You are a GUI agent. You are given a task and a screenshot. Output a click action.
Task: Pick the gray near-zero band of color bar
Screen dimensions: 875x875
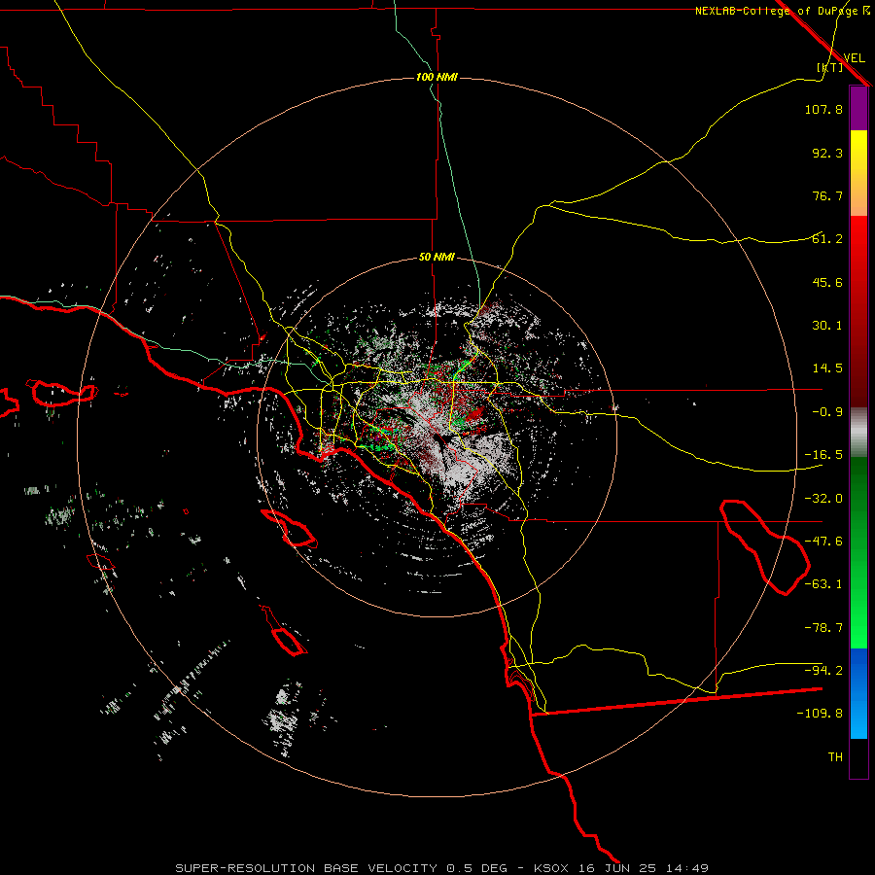[858, 433]
